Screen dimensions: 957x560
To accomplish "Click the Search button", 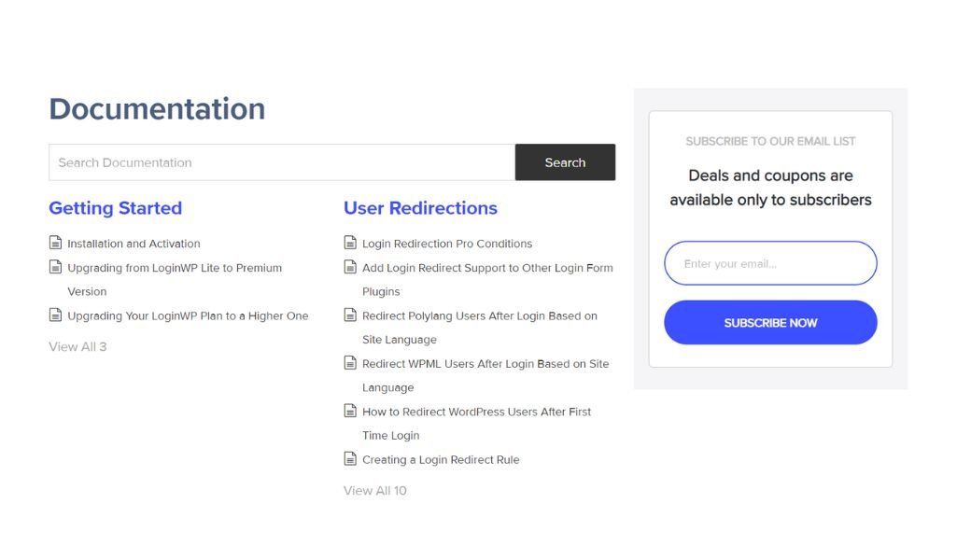I will tap(565, 162).
